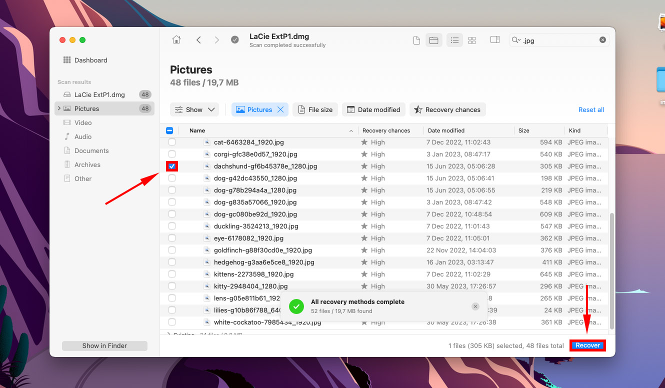This screenshot has width=665, height=388.
Task: Check the dog-g835a57066_1920.jpg checkbox
Action: (x=172, y=202)
